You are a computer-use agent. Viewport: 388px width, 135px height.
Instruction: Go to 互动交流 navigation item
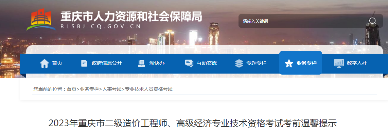tap(207, 63)
